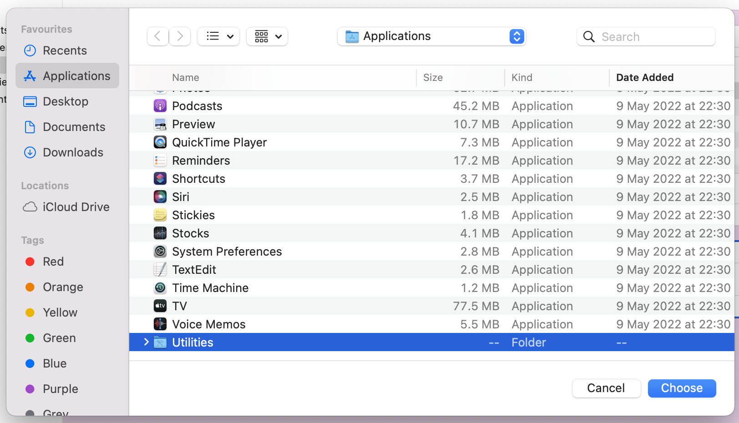Screen dimensions: 739x423
Task: Select the QuickTime Player name text
Action: pos(219,142)
